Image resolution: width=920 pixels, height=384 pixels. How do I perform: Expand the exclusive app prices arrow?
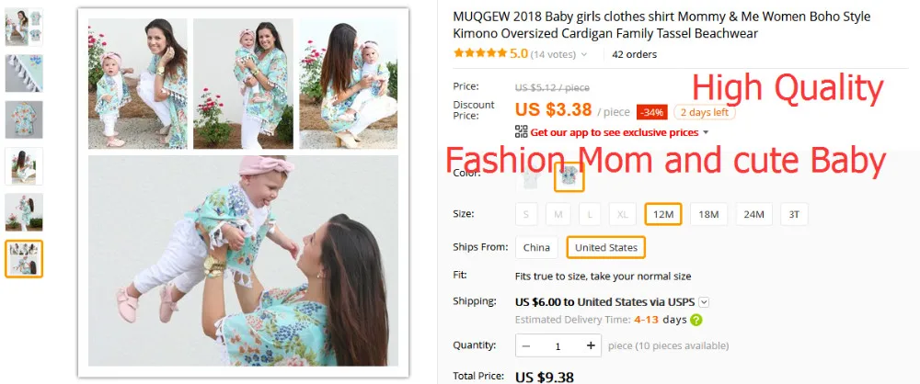click(706, 132)
